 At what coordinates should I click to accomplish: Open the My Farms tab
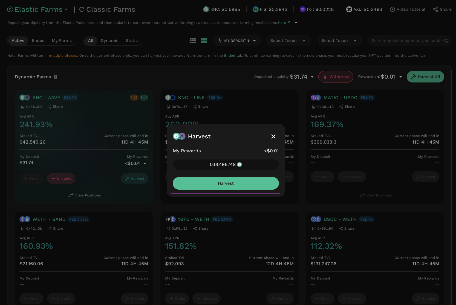coord(62,41)
